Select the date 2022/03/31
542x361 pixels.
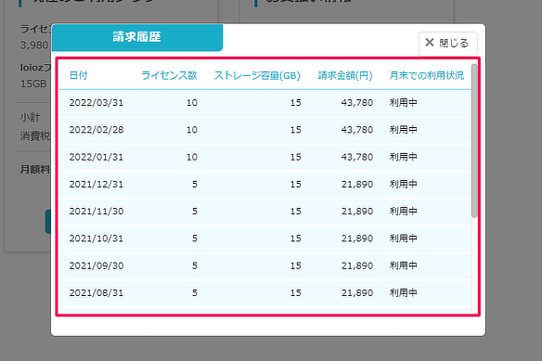(x=97, y=103)
